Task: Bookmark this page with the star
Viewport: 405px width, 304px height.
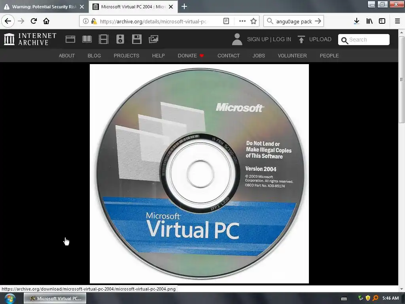Action: [254, 21]
